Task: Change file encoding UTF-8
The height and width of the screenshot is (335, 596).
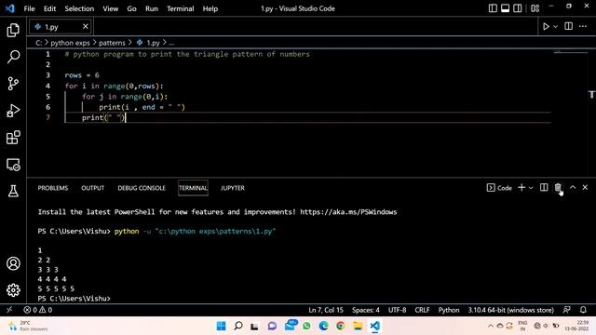Action: tap(397, 310)
